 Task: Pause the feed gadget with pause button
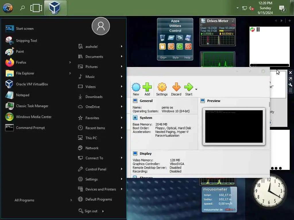point(258,30)
